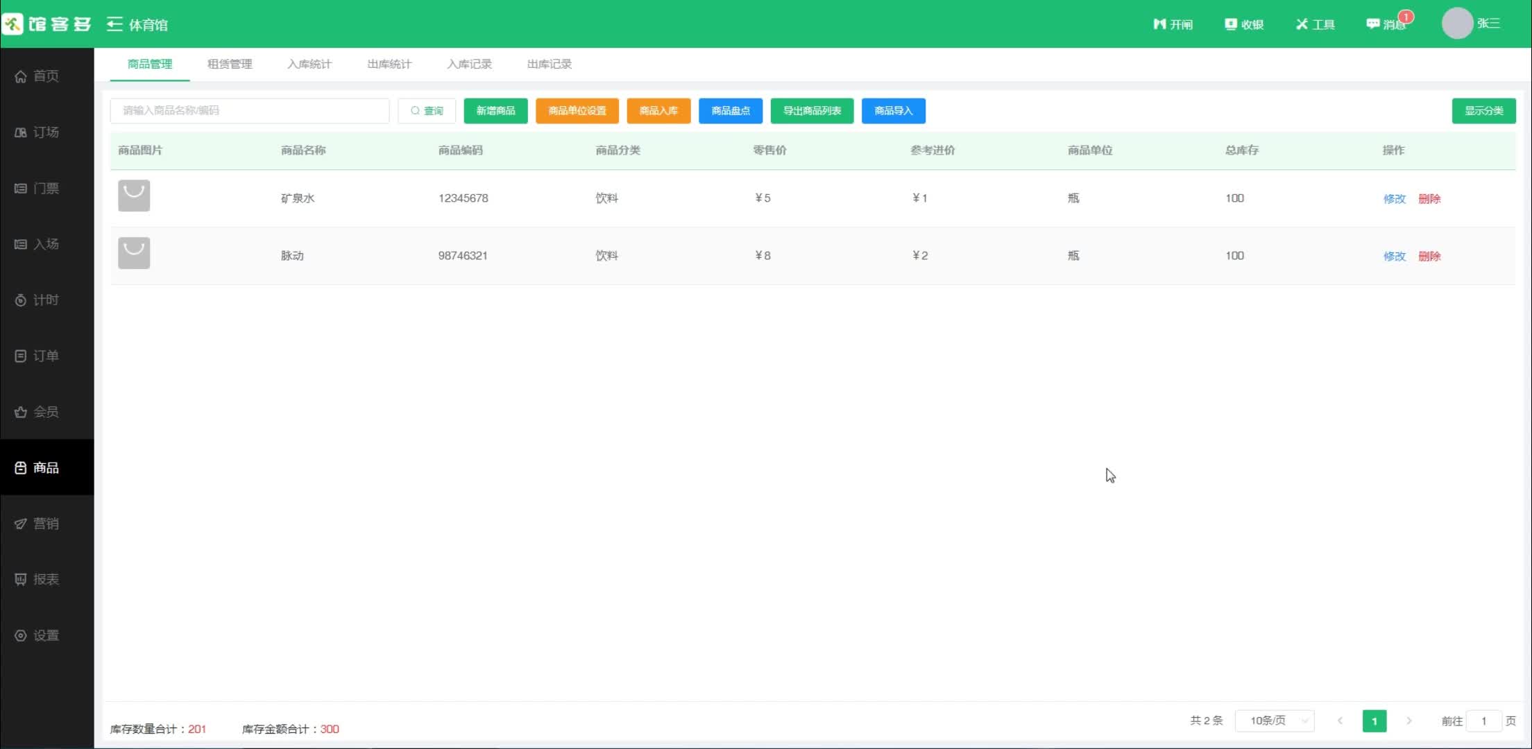1532x749 pixels.
Task: Click 修改 for 脉动
Action: (x=1395, y=257)
